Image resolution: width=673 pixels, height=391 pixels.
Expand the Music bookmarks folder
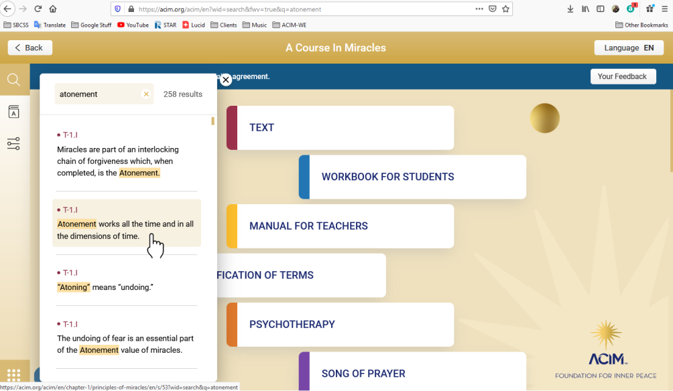(255, 25)
